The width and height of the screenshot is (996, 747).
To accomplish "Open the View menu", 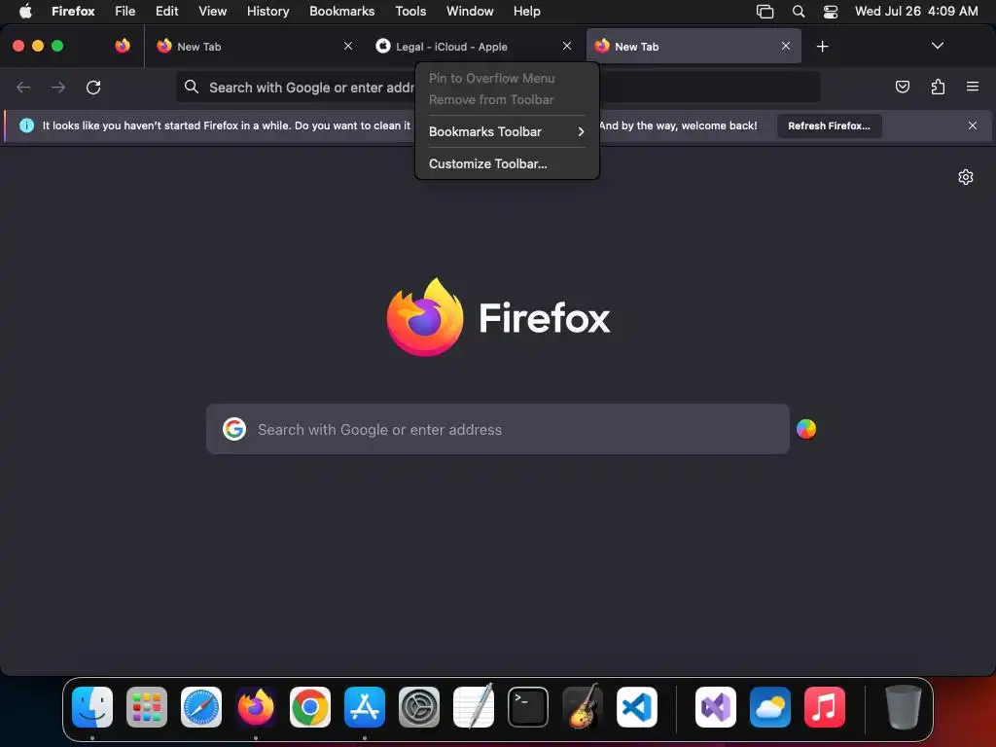I will pos(212,12).
